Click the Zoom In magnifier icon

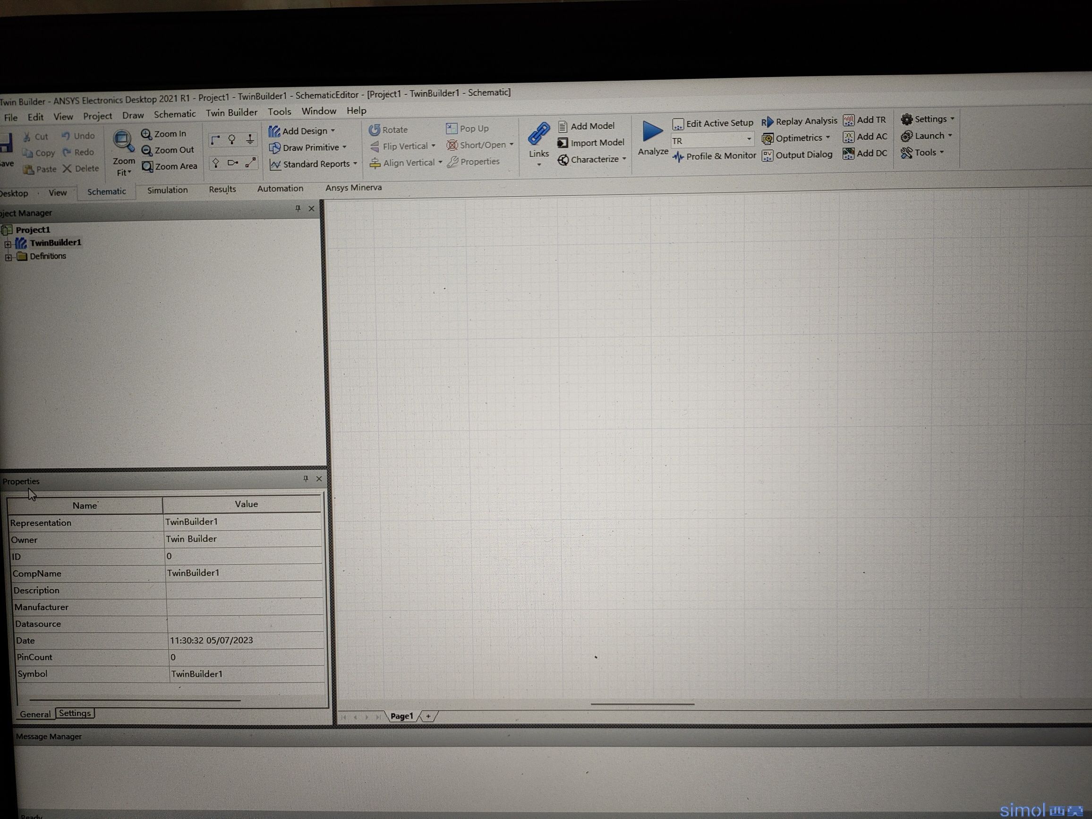146,134
